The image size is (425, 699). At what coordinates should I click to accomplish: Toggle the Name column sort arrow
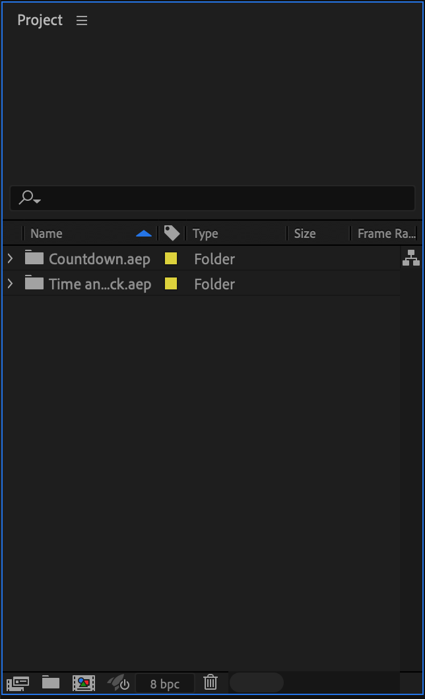coord(143,233)
